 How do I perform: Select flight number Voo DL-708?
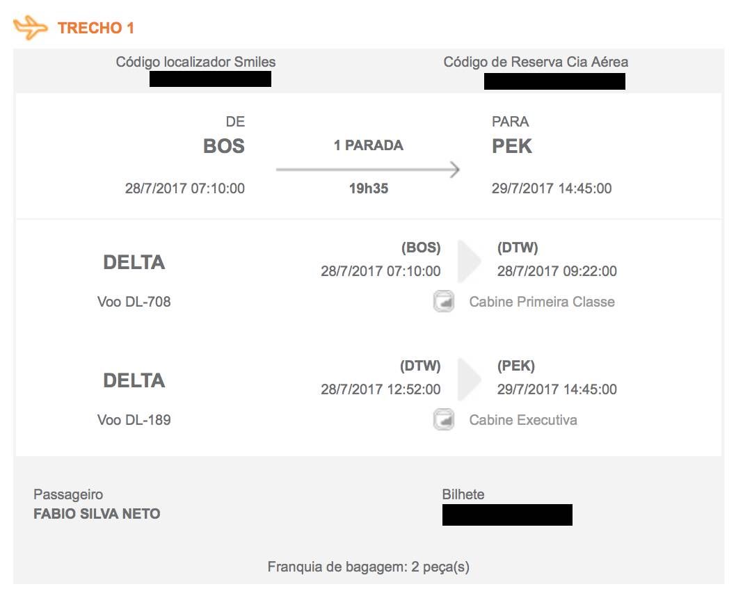(134, 302)
